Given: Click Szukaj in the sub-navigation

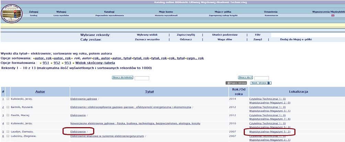Looking at the screenshot, I should (x=34, y=15).
